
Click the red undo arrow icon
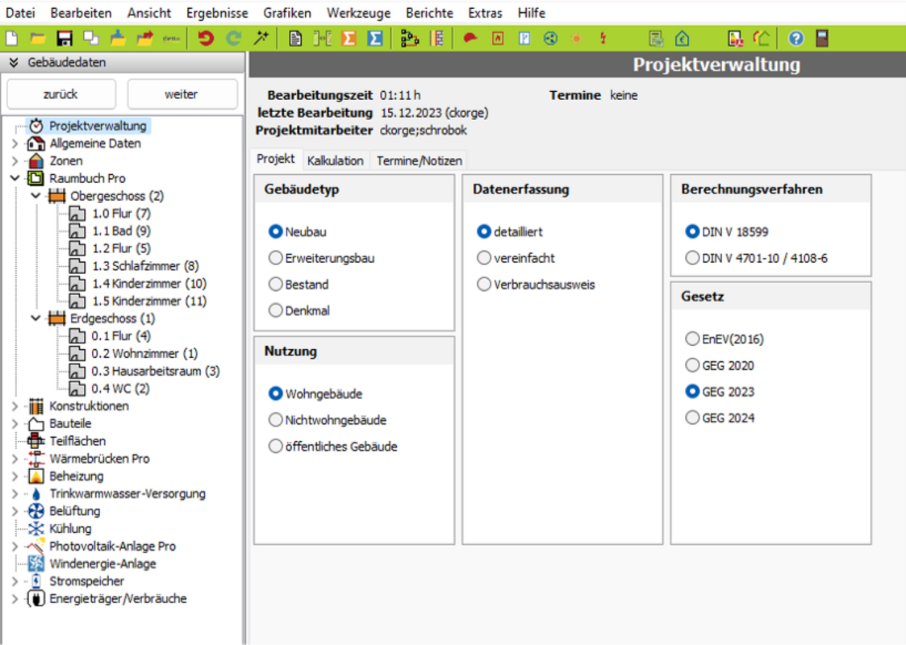click(206, 38)
